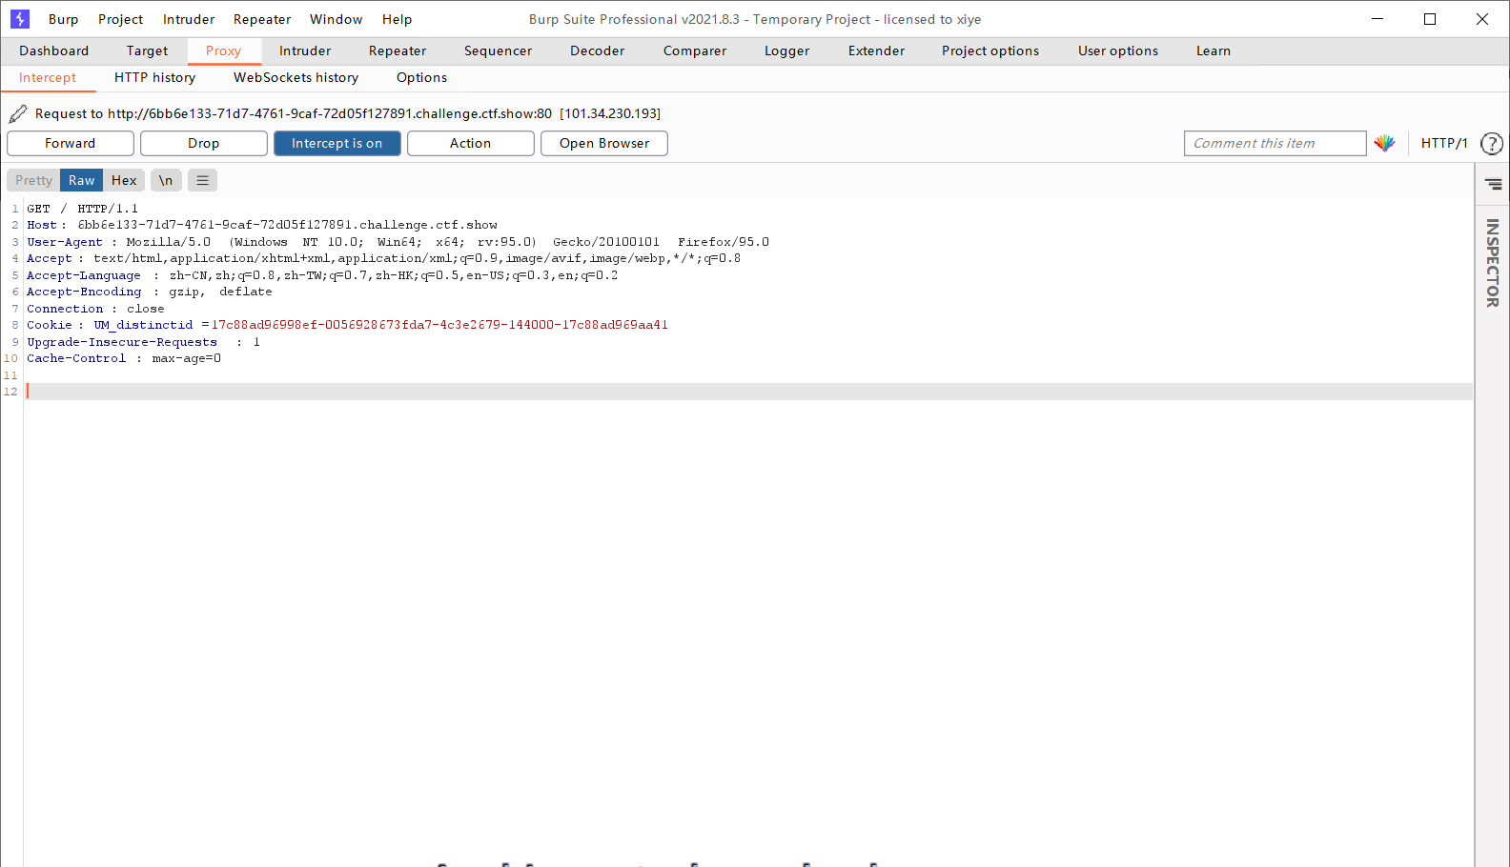Viewport: 1510px width, 867px height.
Task: Maximize the Burp Suite window
Action: click(x=1430, y=19)
